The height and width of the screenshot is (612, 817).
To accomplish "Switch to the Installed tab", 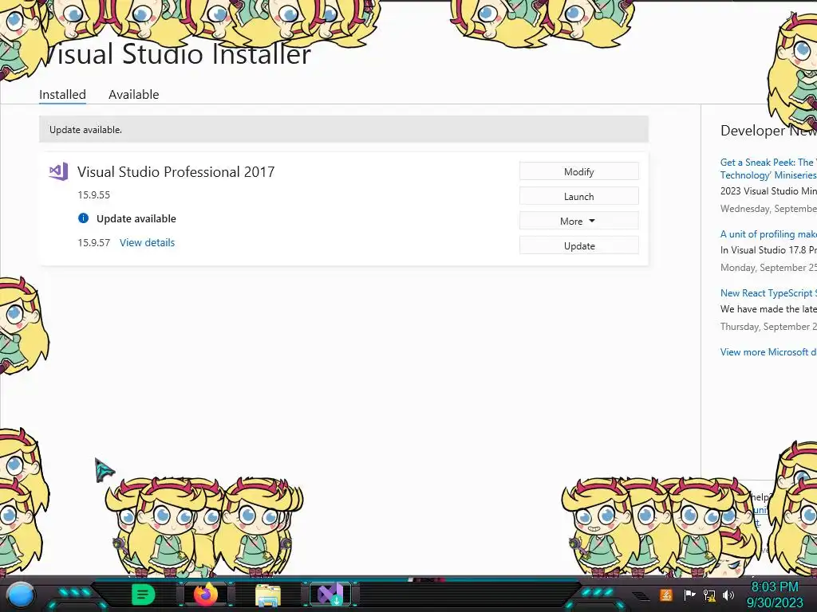I will pos(62,95).
